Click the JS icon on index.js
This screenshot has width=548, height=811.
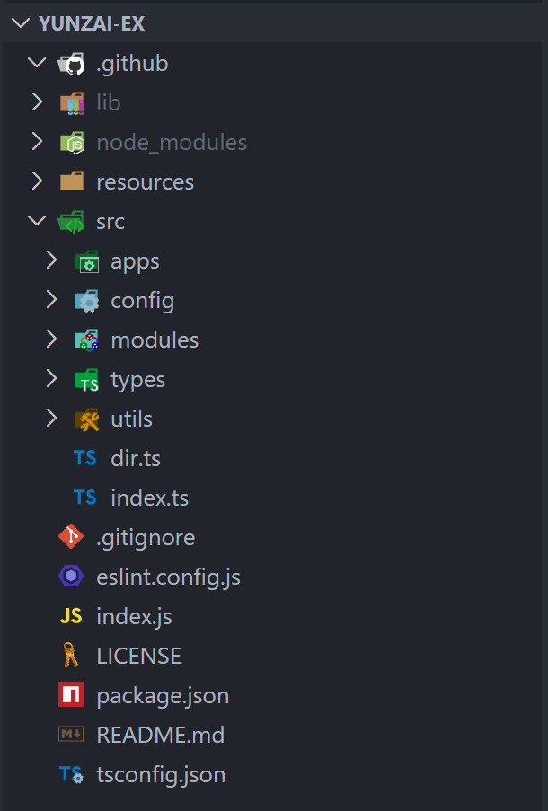coord(70,616)
